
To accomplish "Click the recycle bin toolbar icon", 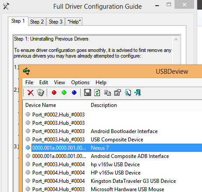I will click(41, 93).
